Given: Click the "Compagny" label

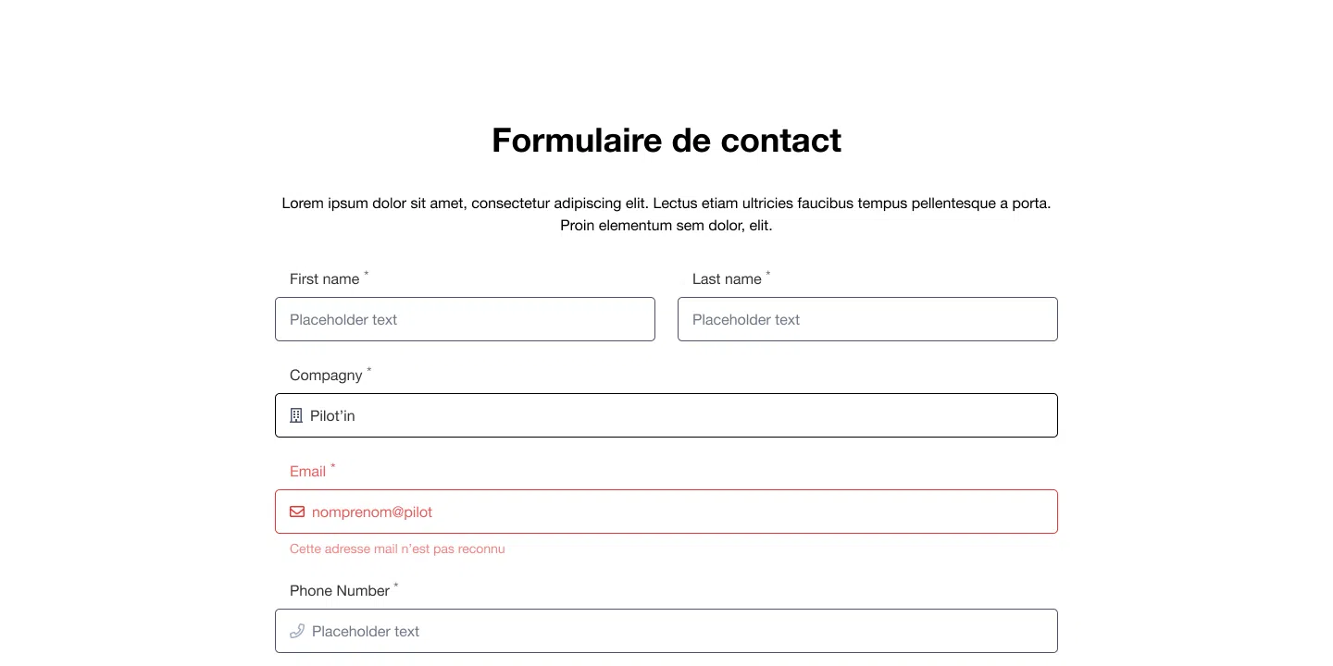Looking at the screenshot, I should 326,376.
